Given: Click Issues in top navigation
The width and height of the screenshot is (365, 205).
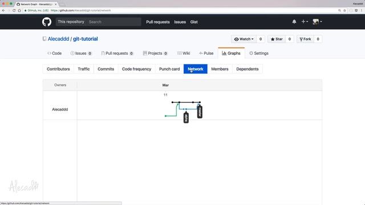Looking at the screenshot, I should tap(180, 22).
